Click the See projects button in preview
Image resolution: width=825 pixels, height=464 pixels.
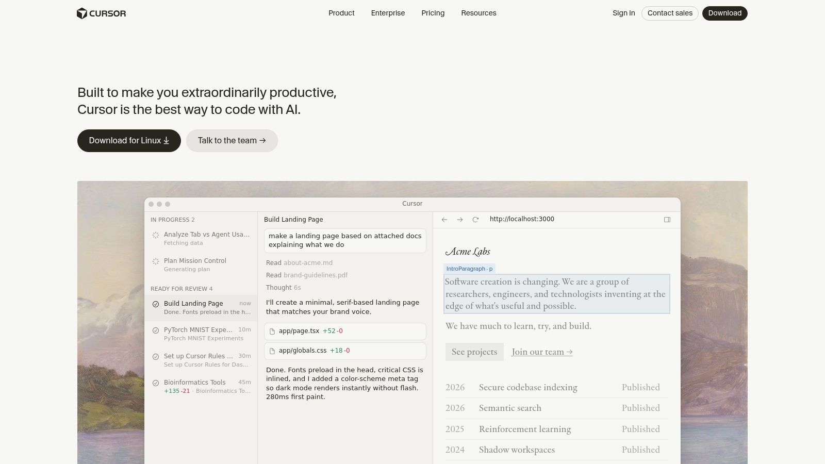coord(474,352)
